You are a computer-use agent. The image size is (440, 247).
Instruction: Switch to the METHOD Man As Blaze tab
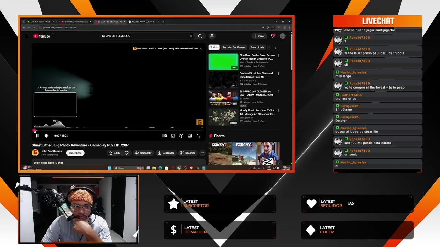click(76, 22)
